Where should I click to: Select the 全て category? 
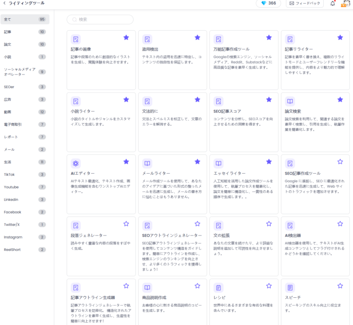click(x=25, y=19)
